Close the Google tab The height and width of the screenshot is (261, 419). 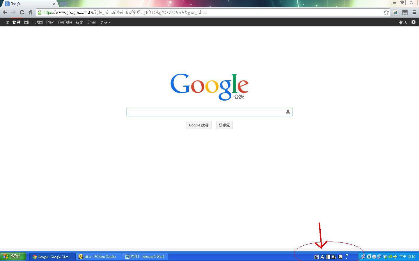[x=54, y=4]
